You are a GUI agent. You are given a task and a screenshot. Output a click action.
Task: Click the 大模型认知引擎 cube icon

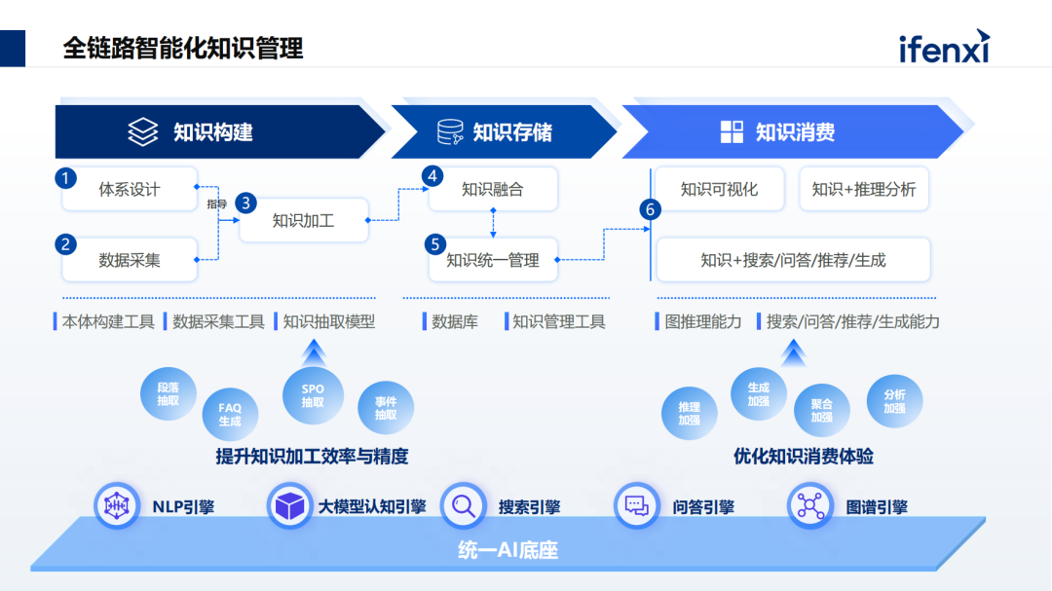(290, 506)
